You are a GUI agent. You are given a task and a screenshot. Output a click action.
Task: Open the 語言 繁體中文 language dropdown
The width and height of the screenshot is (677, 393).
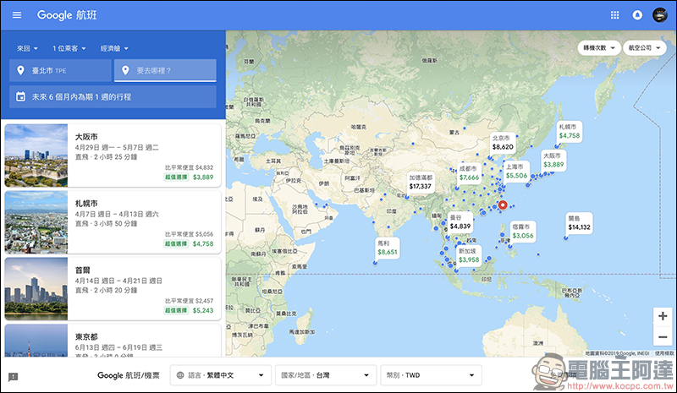click(x=220, y=375)
